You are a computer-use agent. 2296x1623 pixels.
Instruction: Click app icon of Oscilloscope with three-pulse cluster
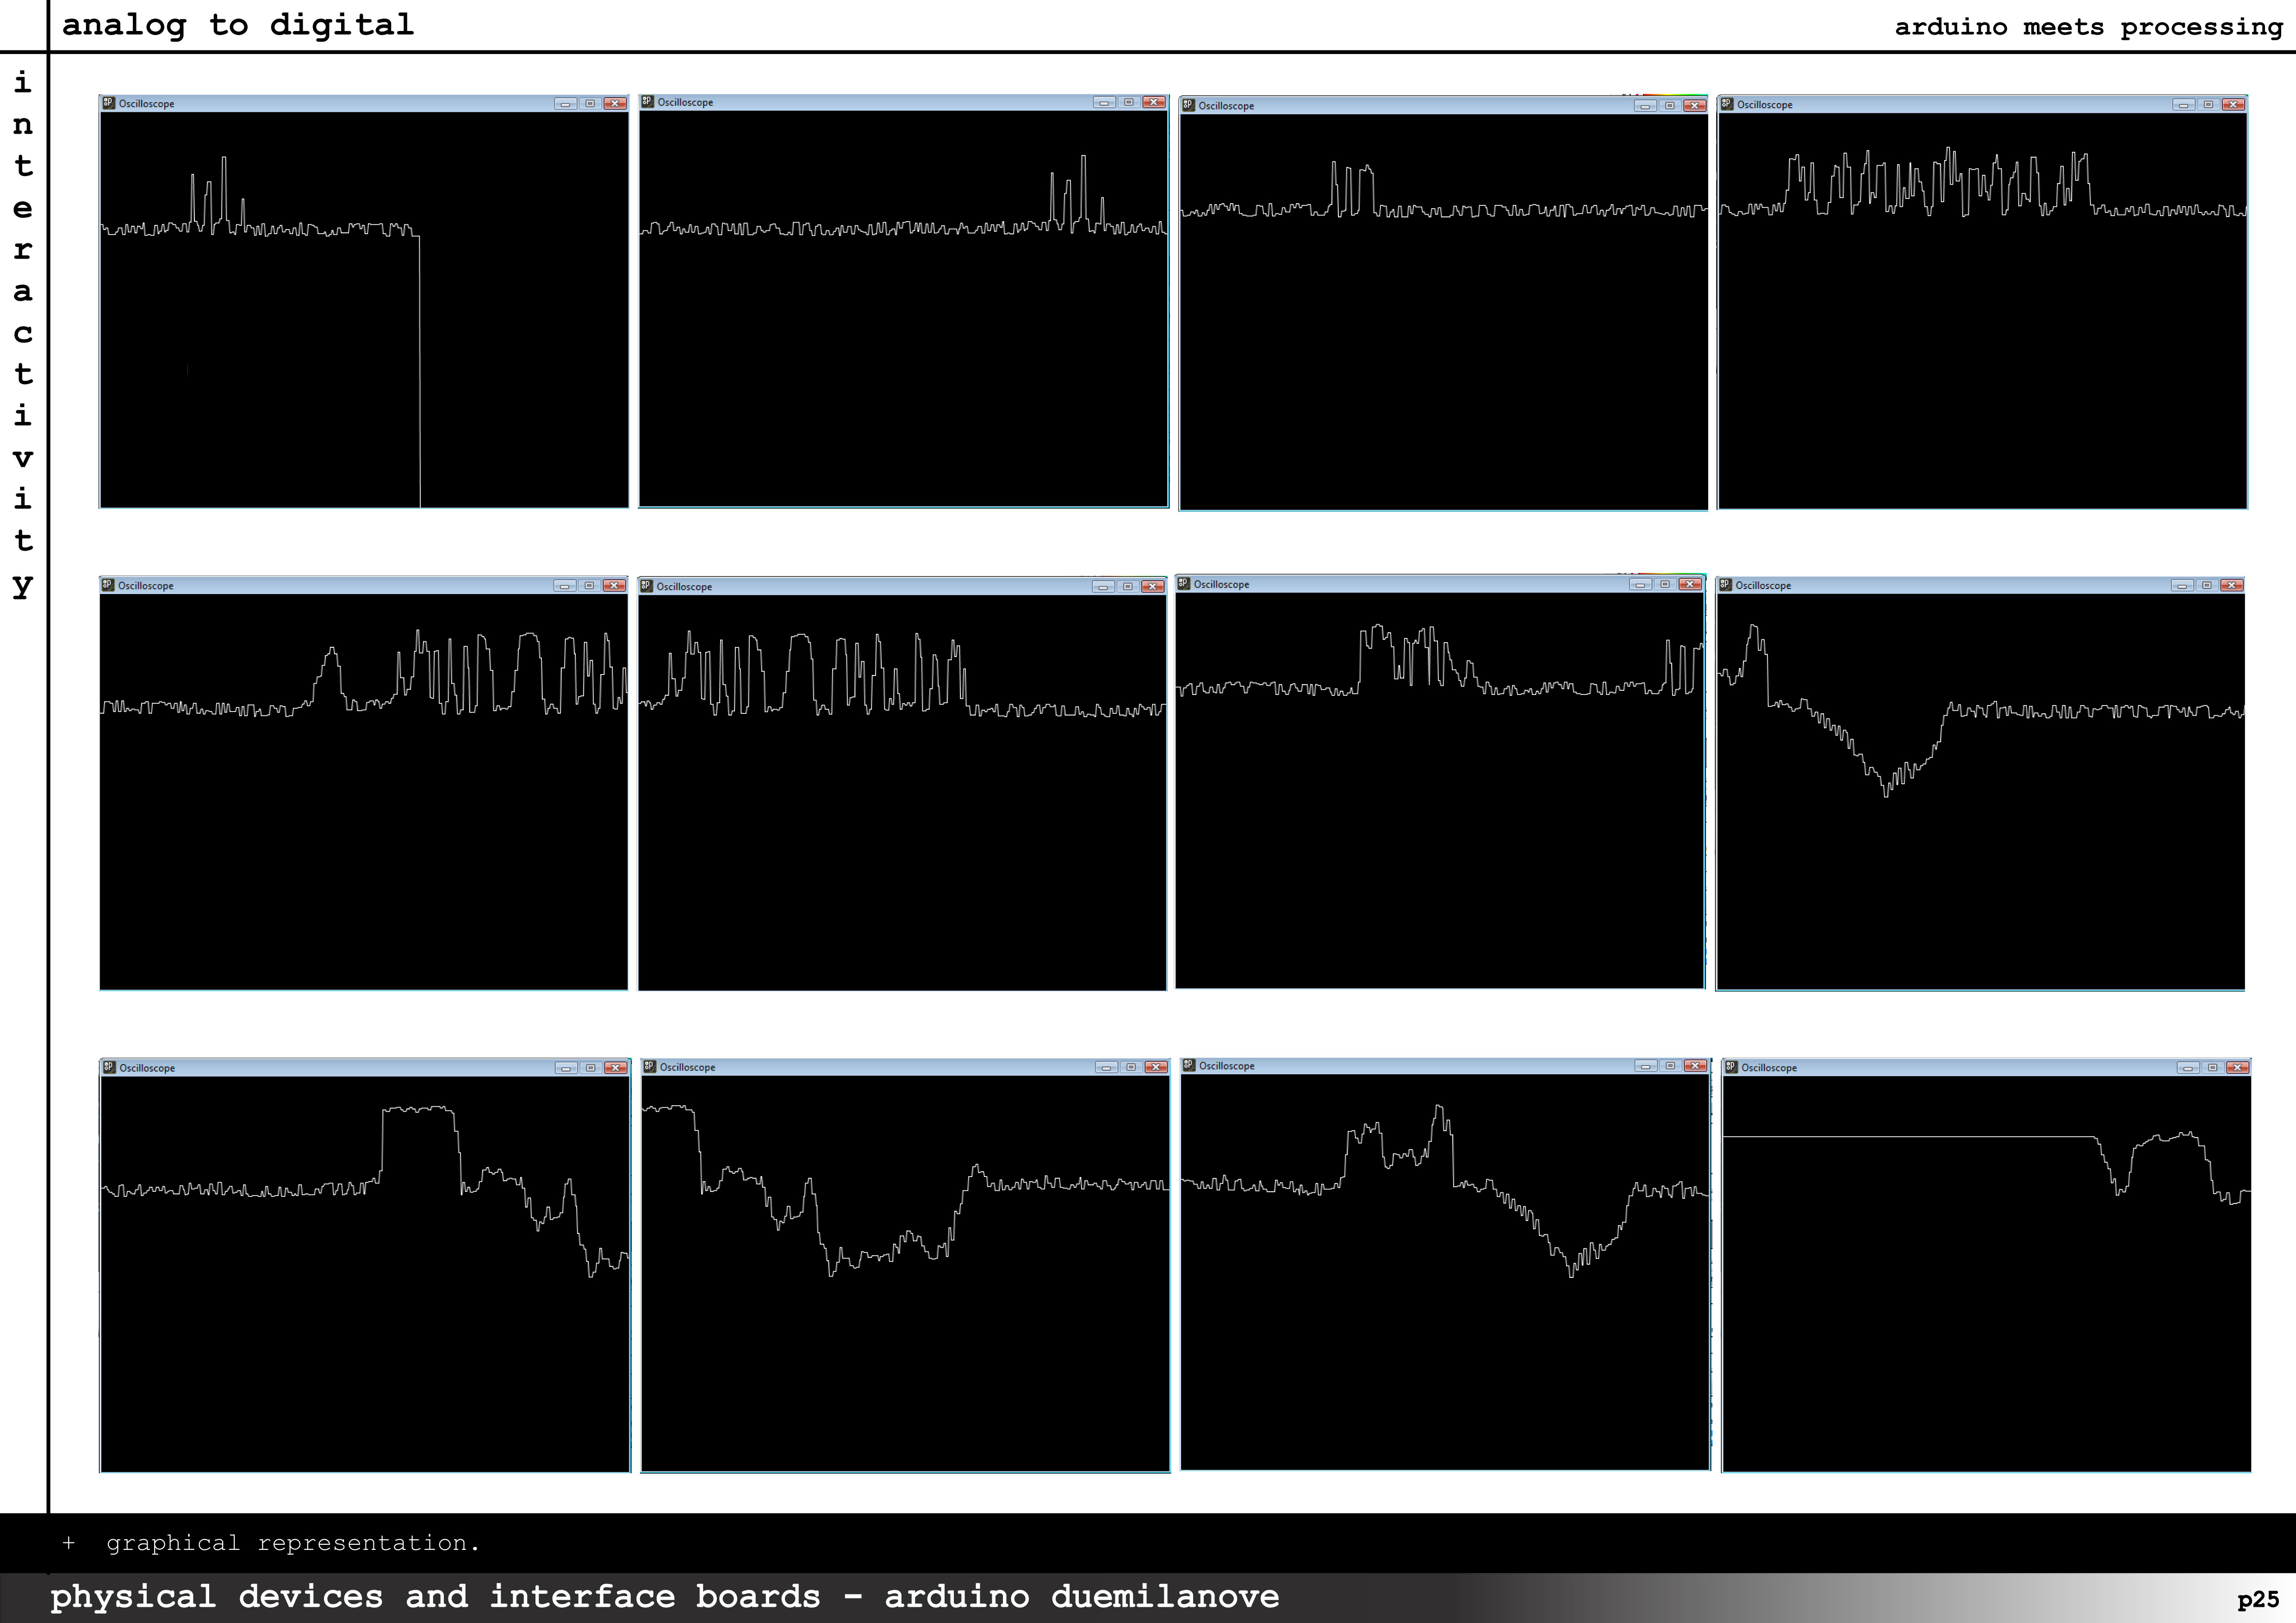(1188, 105)
